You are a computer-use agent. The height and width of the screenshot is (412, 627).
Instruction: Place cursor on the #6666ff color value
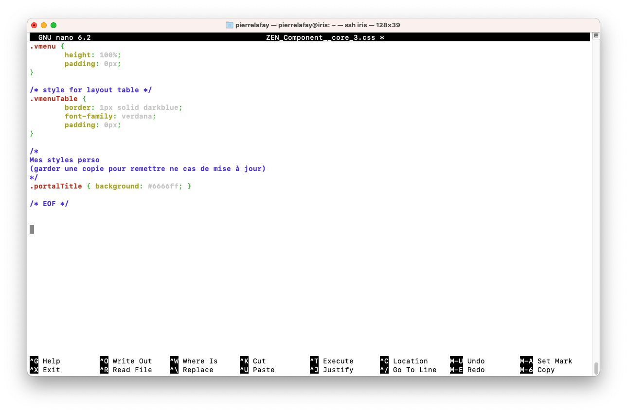click(163, 186)
